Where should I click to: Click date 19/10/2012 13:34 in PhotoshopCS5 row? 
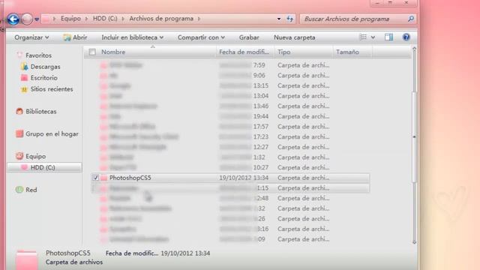[x=244, y=178]
